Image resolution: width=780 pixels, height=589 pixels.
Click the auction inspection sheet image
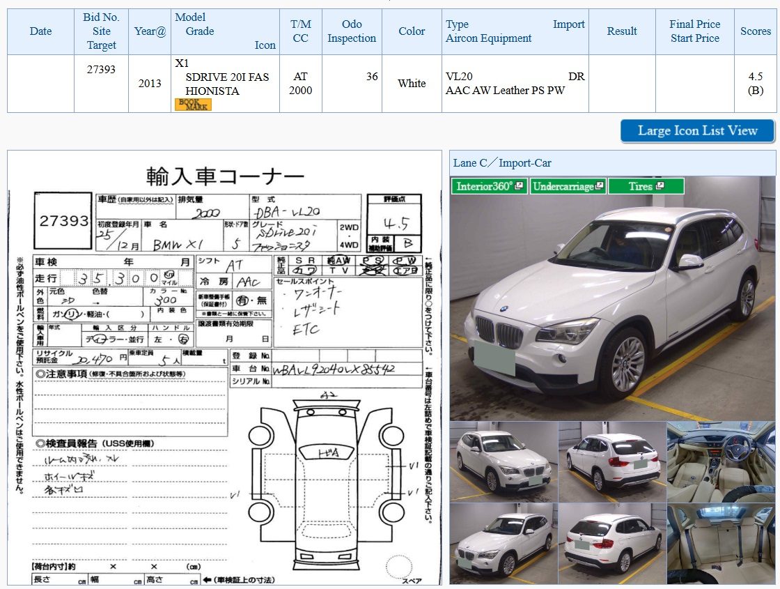pos(224,367)
